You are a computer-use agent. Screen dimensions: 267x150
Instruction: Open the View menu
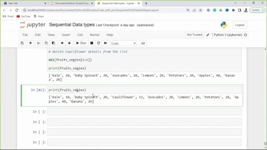[x=51, y=35]
